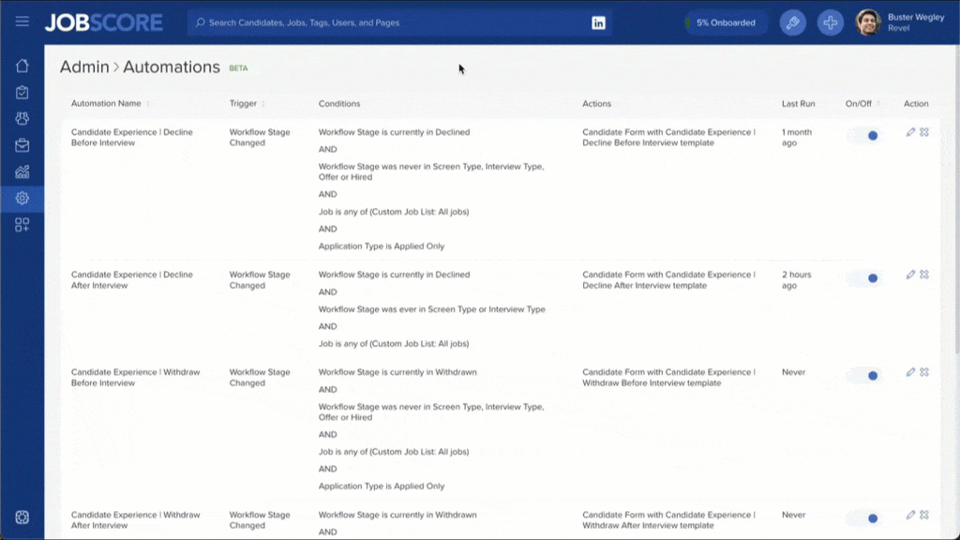Open the Reports chart icon

[22, 172]
